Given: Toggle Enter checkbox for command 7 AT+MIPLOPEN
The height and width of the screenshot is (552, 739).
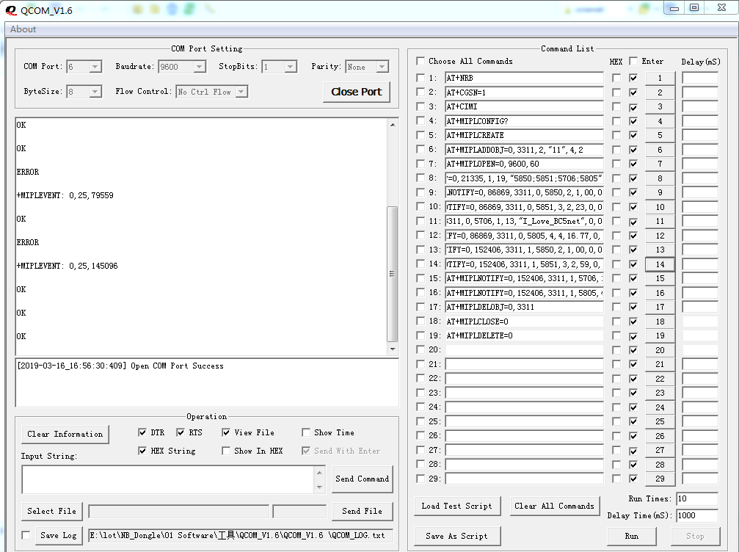Looking at the screenshot, I should [633, 164].
